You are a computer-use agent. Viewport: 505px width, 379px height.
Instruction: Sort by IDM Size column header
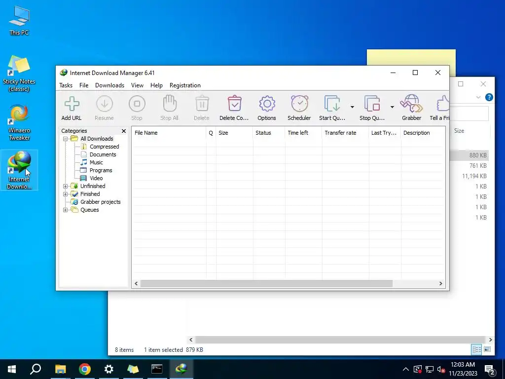(x=234, y=133)
